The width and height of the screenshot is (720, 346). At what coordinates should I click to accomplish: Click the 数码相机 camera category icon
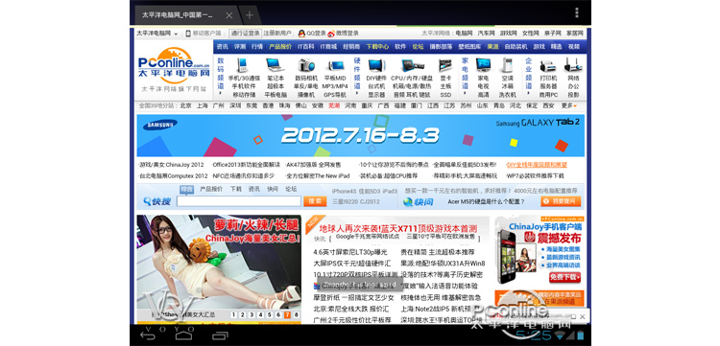point(306,65)
